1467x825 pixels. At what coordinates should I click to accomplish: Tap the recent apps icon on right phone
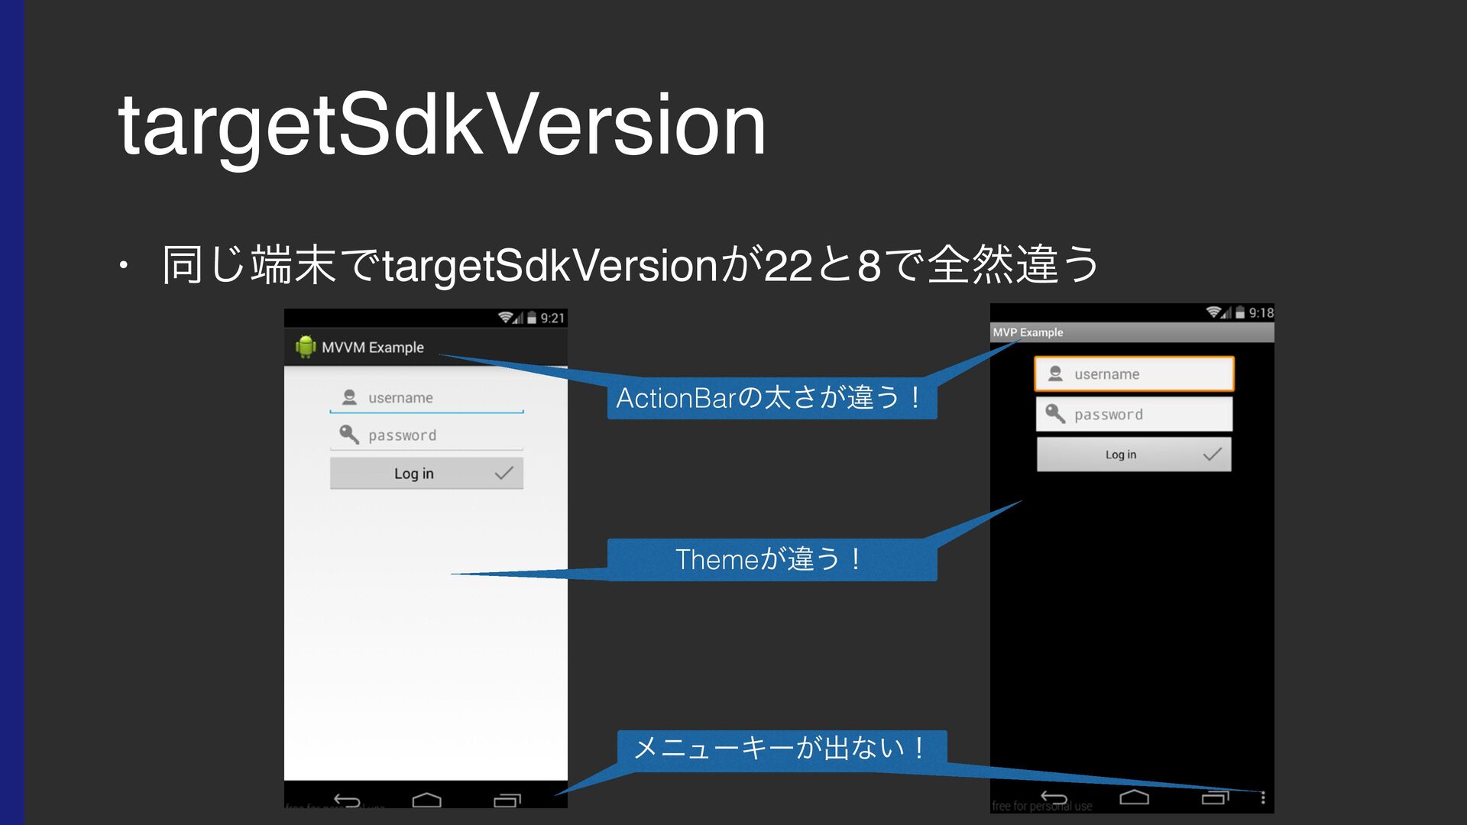point(1215,797)
